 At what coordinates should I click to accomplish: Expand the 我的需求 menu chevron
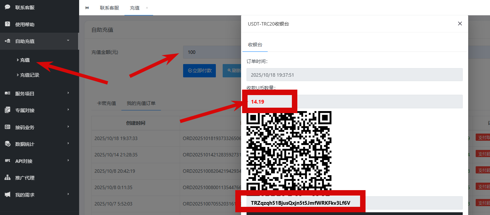point(68,194)
